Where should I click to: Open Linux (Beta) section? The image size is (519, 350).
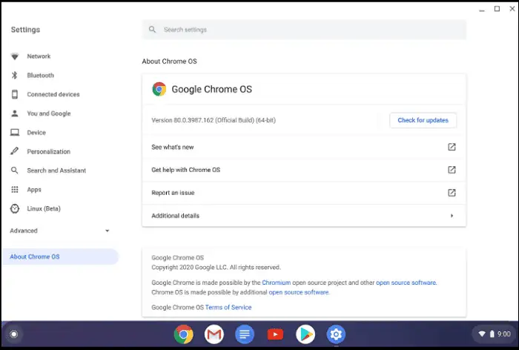point(44,208)
